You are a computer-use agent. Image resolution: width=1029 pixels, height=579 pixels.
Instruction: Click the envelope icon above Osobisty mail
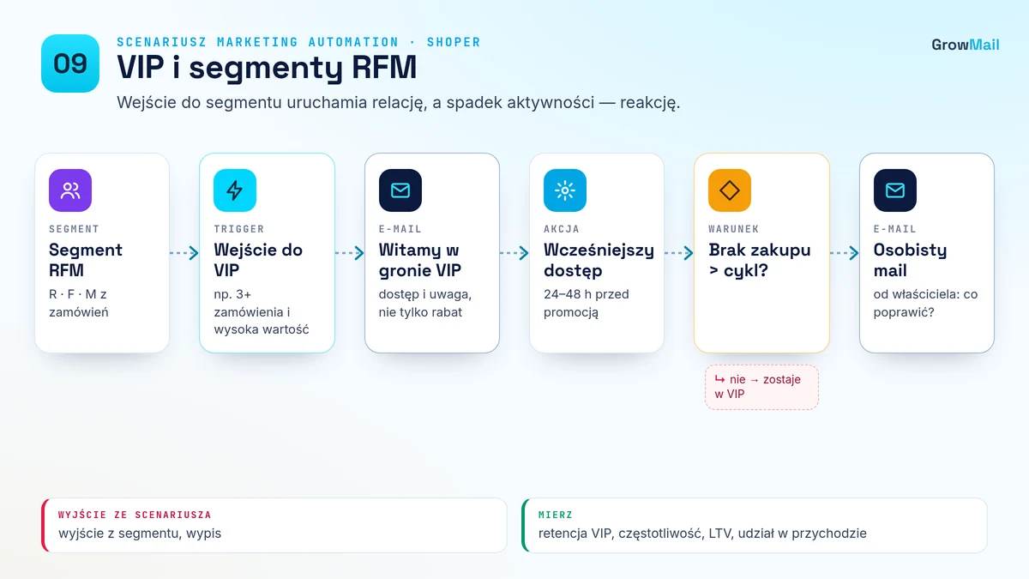point(895,190)
